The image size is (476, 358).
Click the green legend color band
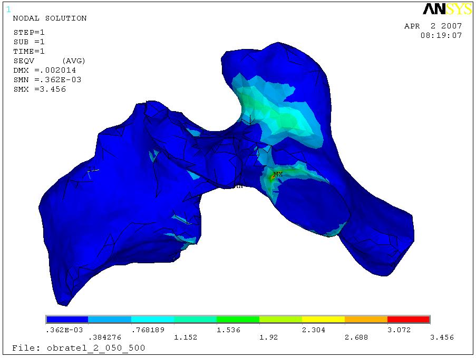(x=238, y=320)
